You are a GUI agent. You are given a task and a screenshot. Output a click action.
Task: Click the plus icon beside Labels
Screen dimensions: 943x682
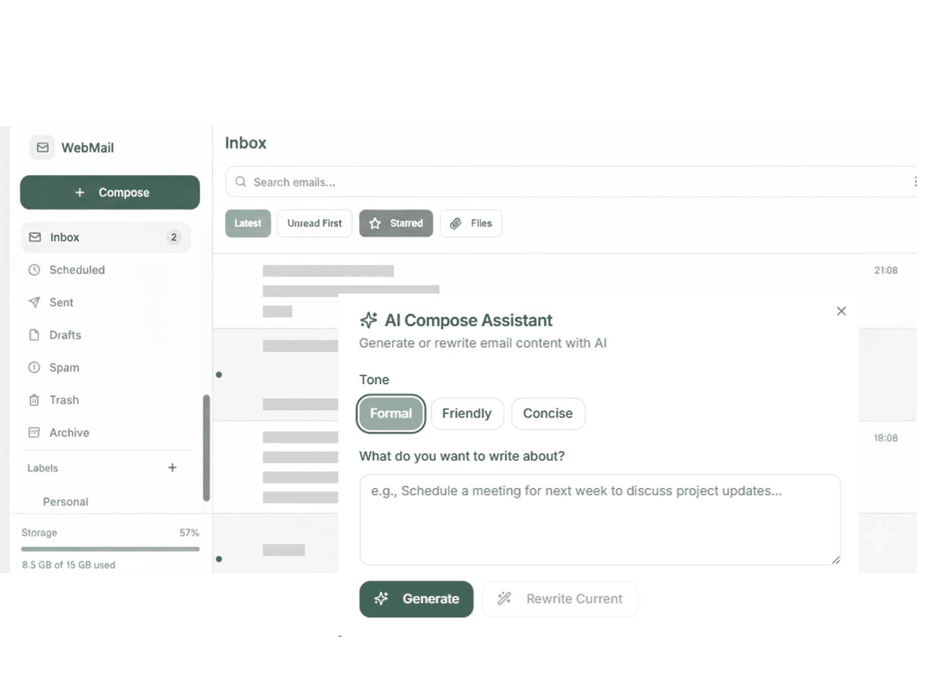click(x=172, y=468)
